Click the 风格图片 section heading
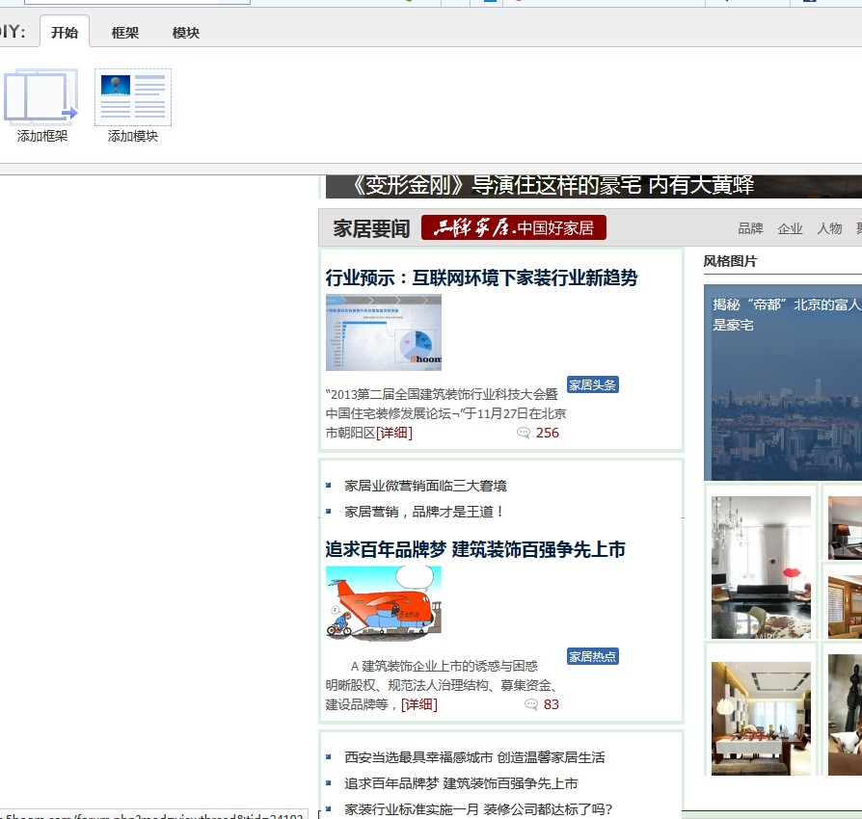The image size is (862, 819). [x=730, y=261]
